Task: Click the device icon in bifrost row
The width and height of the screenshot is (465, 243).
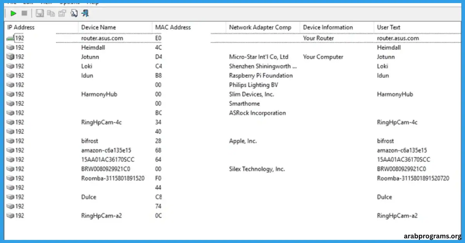Action: coord(10,141)
